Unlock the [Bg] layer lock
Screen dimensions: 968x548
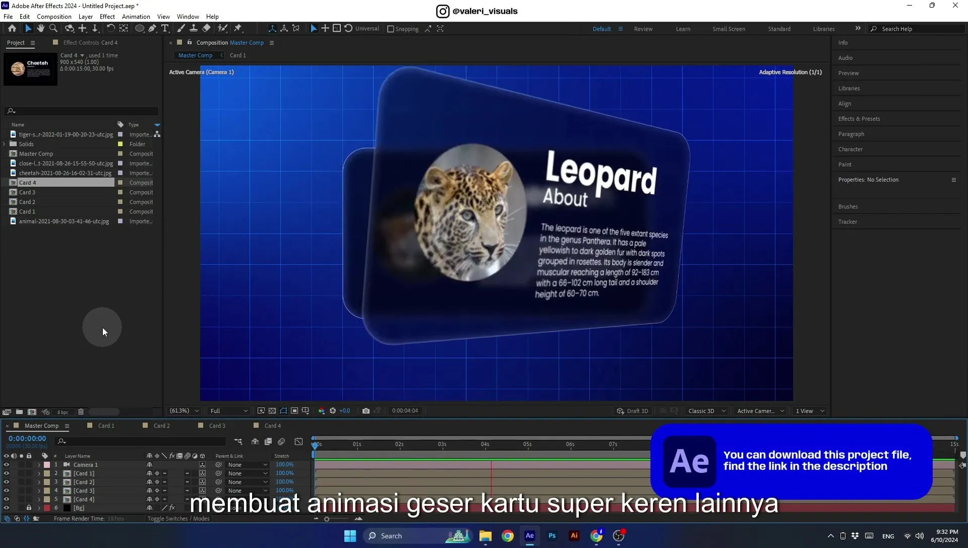pos(29,508)
